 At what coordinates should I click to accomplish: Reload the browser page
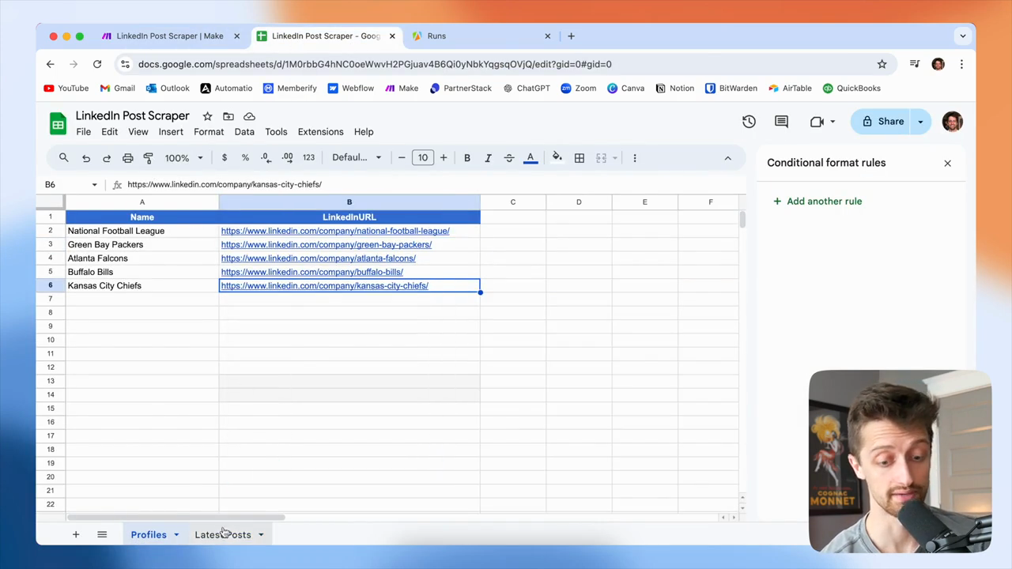pyautogui.click(x=97, y=64)
